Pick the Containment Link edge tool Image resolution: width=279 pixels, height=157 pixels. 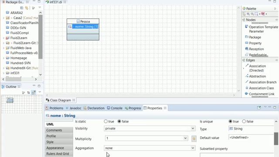coord(260,94)
